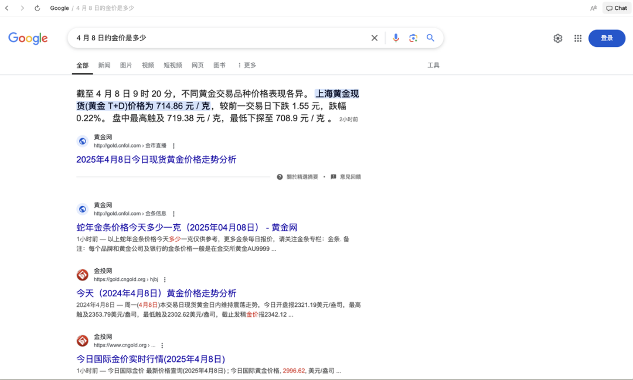Expand the 更多 search categories menu
Viewport: 633px width, 380px height.
pos(246,65)
